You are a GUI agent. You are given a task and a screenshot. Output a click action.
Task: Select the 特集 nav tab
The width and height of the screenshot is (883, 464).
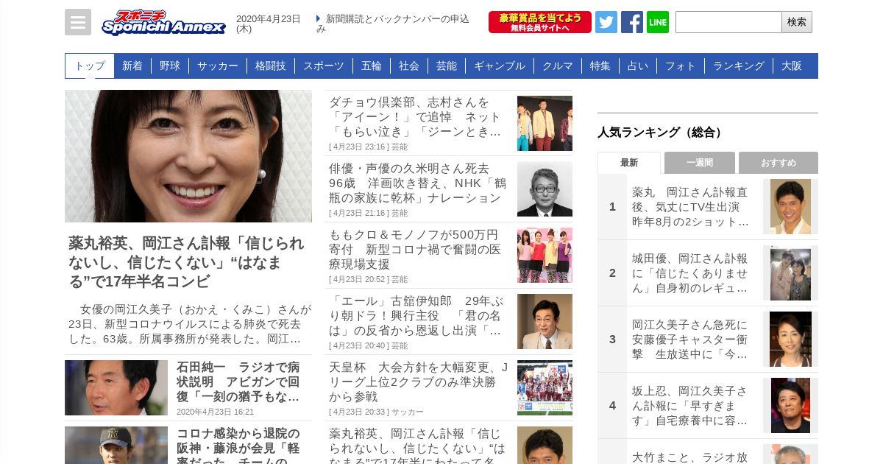click(x=600, y=66)
